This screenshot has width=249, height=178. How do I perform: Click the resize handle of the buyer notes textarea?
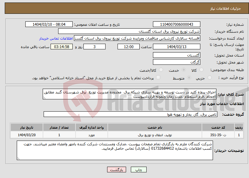click(18, 159)
